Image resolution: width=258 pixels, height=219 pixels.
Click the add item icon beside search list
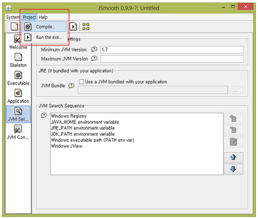click(x=233, y=118)
